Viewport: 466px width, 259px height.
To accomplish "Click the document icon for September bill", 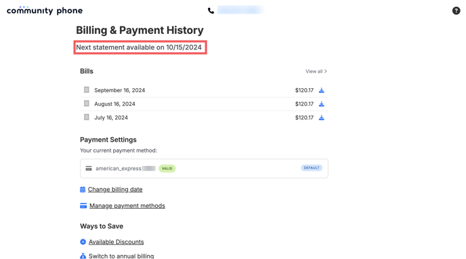I will [87, 89].
